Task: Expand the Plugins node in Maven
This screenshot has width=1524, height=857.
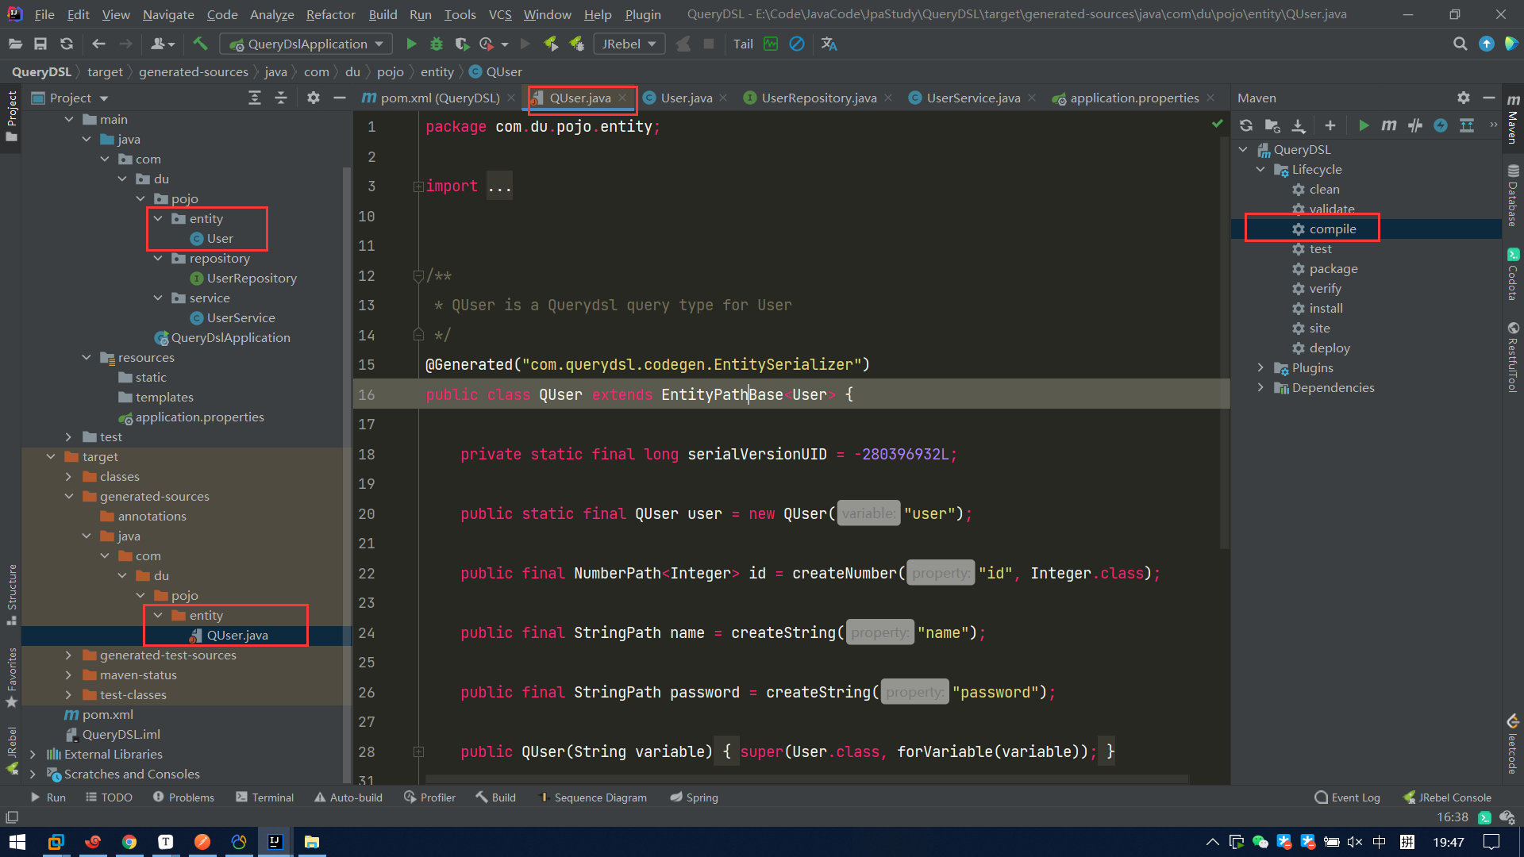Action: (1260, 367)
